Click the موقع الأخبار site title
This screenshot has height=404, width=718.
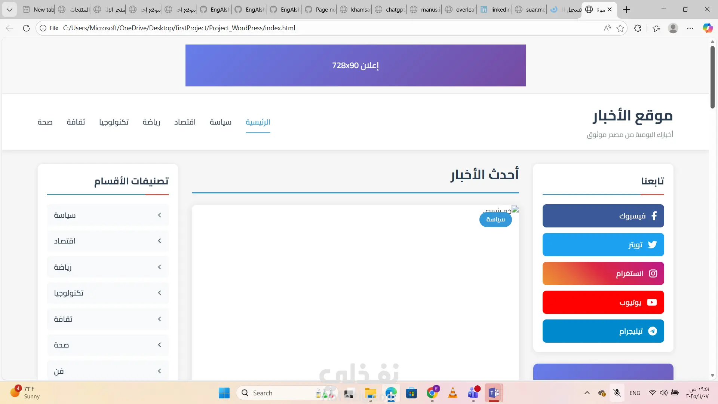(632, 116)
